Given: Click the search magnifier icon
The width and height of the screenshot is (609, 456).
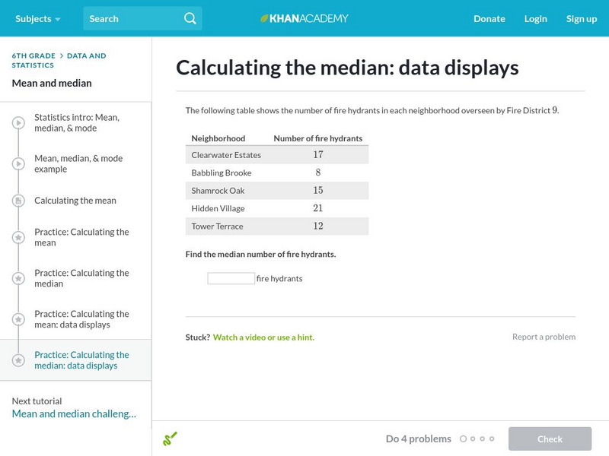Looking at the screenshot, I should click(190, 18).
